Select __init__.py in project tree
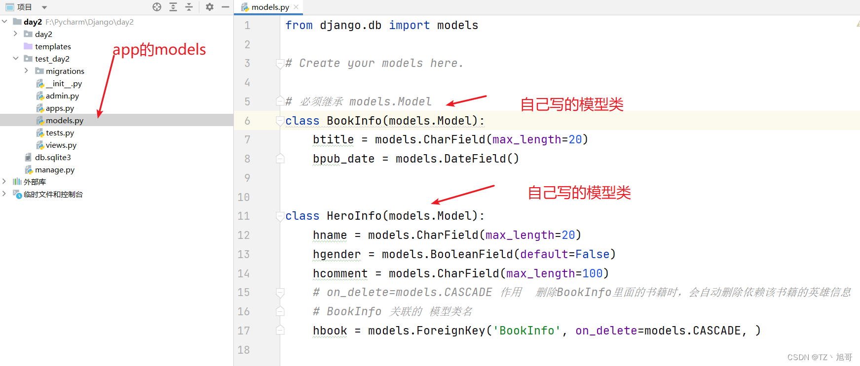860x366 pixels. 64,83
